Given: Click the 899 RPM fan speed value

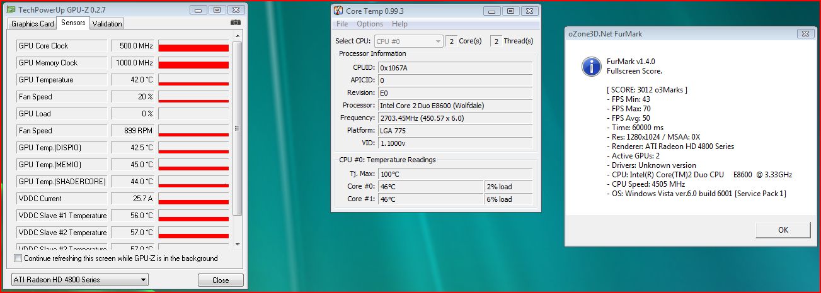Looking at the screenshot, I should 133,131.
